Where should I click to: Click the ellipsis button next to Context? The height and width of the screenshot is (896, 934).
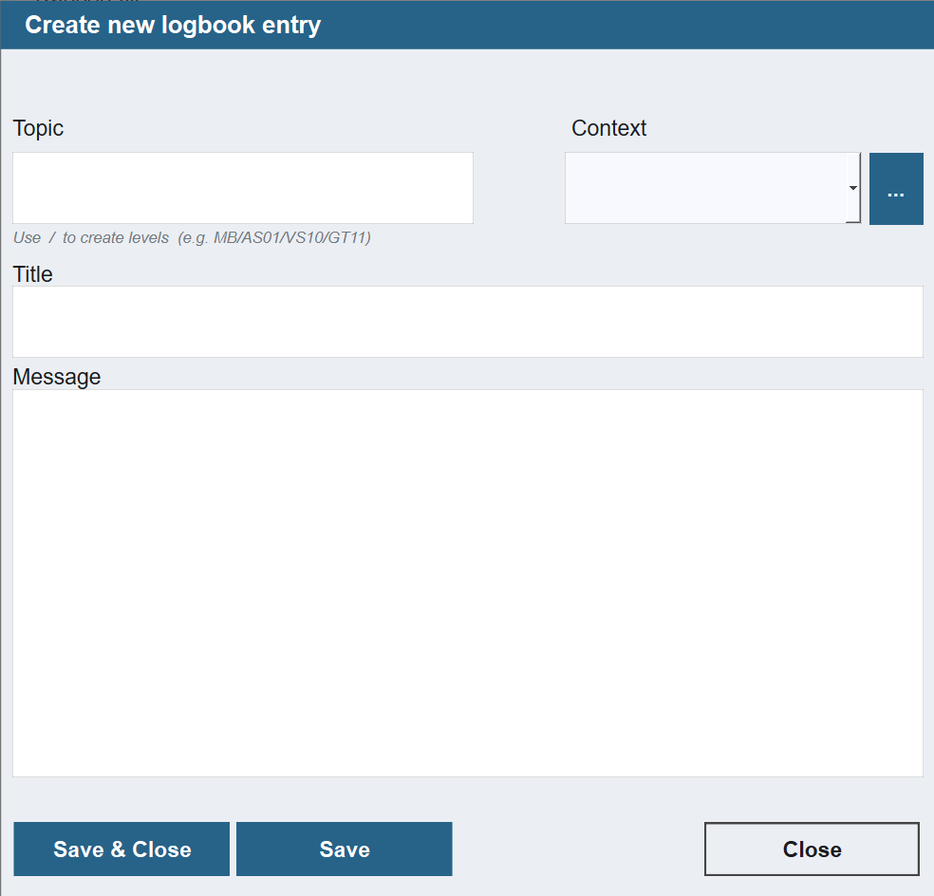pyautogui.click(x=896, y=189)
